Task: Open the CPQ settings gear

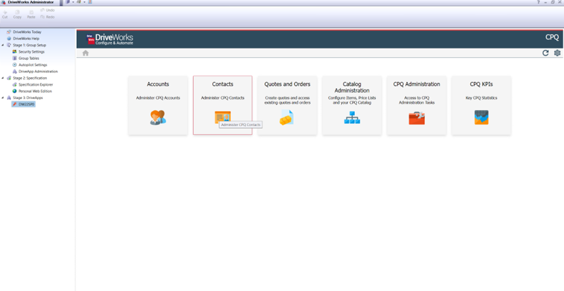Action: tap(557, 53)
